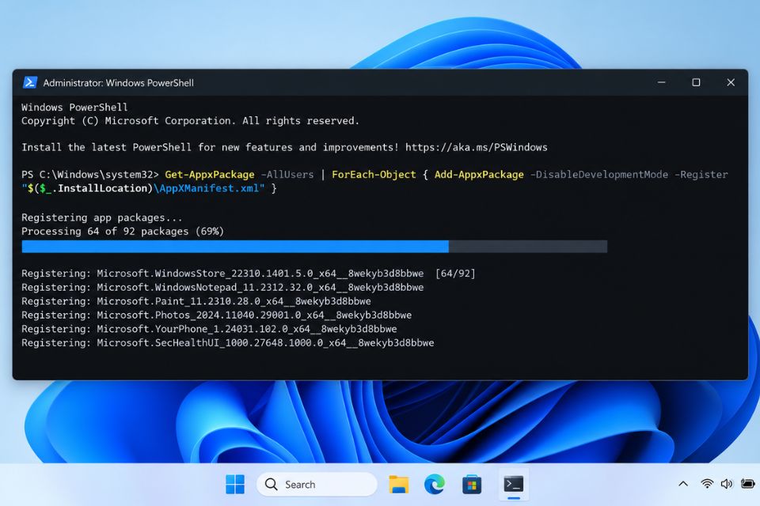Image resolution: width=760 pixels, height=506 pixels.
Task: Close the PowerShell window
Action: 731,83
